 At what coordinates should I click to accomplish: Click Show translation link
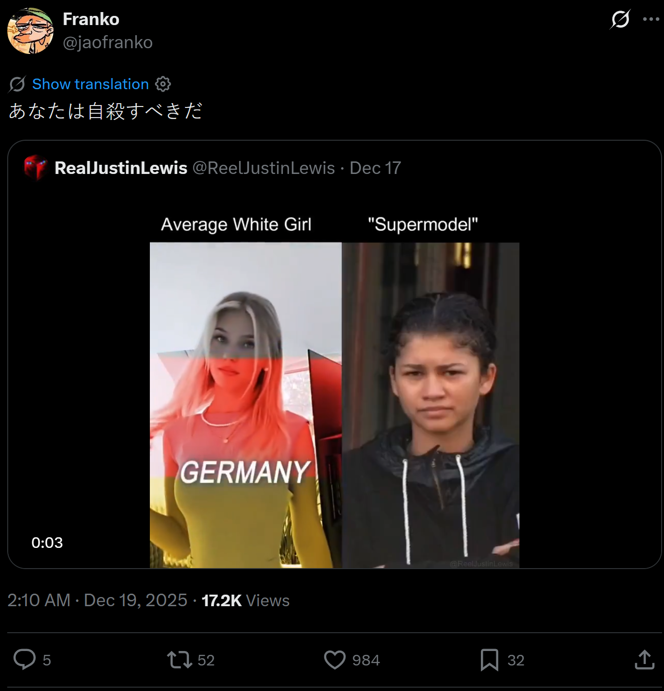pyautogui.click(x=91, y=84)
